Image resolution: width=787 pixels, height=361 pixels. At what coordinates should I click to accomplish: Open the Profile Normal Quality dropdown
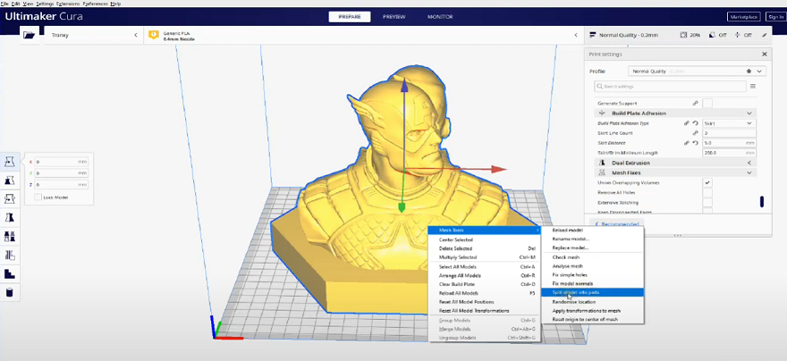click(698, 71)
